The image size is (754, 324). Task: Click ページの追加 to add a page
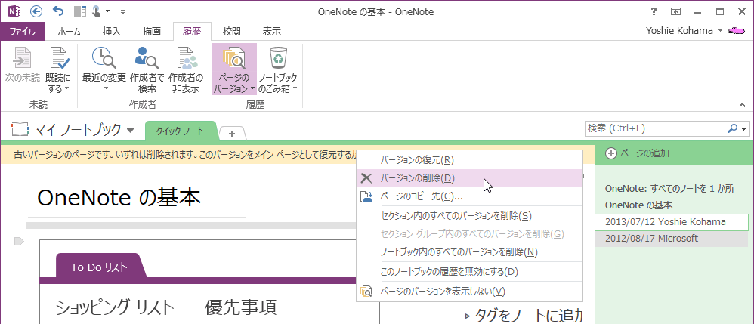coord(638,153)
